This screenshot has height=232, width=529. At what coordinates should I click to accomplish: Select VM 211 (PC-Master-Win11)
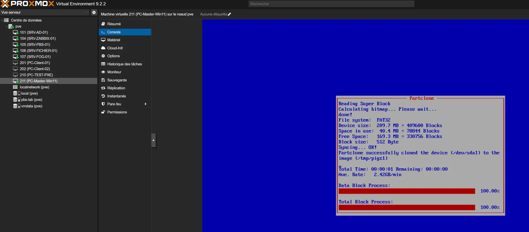pyautogui.click(x=48, y=81)
